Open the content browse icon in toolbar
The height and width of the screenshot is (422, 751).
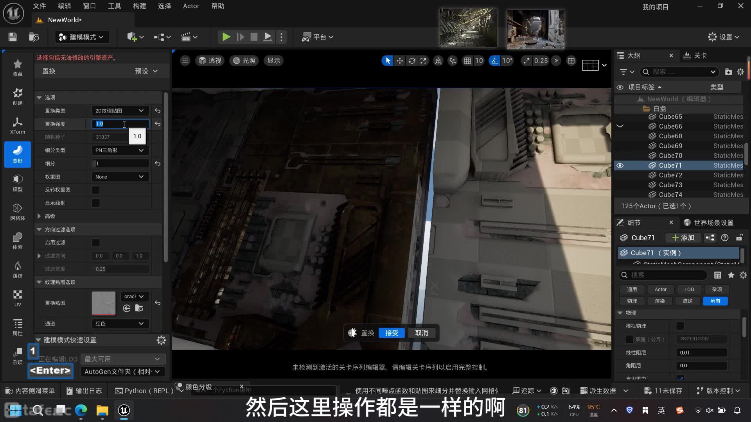click(x=34, y=37)
